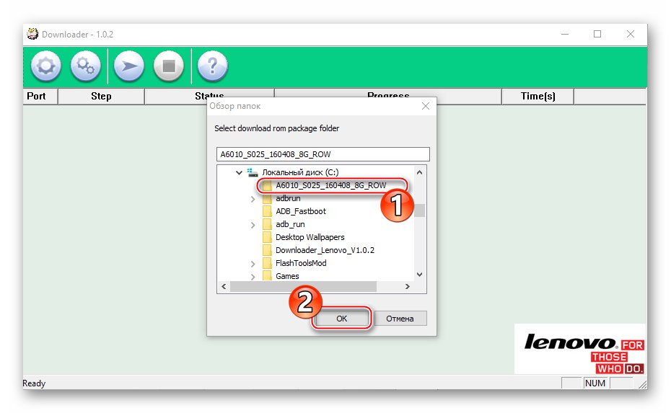This screenshot has height=413, width=671.
Task: Click the folder name input field
Action: (x=323, y=154)
